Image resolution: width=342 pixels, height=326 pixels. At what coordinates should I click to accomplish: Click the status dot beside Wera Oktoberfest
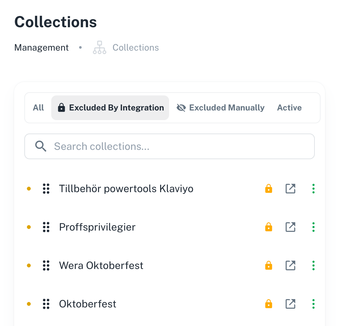[x=29, y=265]
